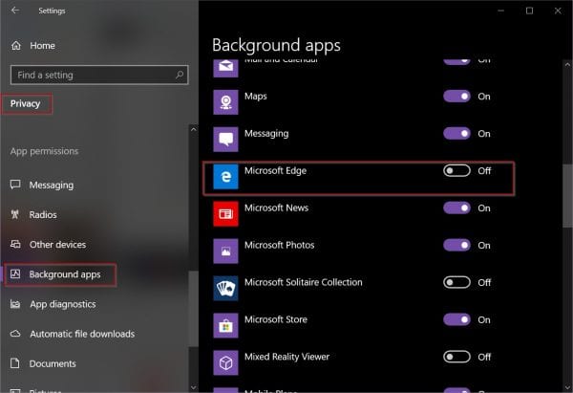Turn on Microsoft Solitaire Collection toggle
The width and height of the screenshot is (573, 393).
pyautogui.click(x=457, y=283)
